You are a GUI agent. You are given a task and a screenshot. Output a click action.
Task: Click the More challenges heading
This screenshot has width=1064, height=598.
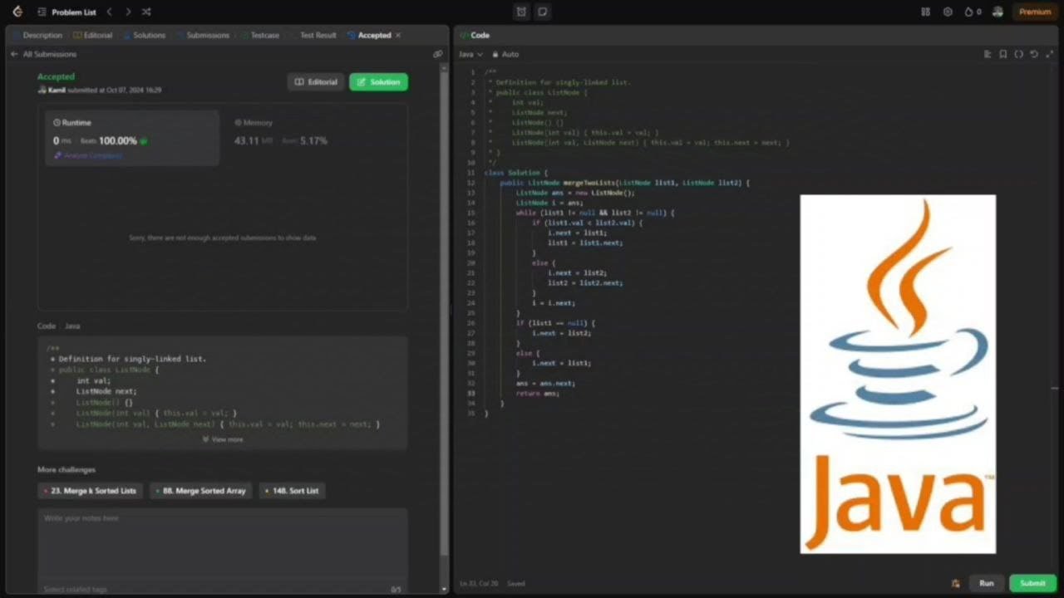click(66, 470)
